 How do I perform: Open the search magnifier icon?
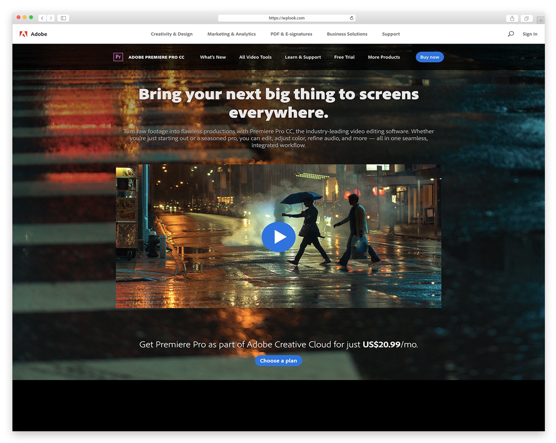click(511, 34)
